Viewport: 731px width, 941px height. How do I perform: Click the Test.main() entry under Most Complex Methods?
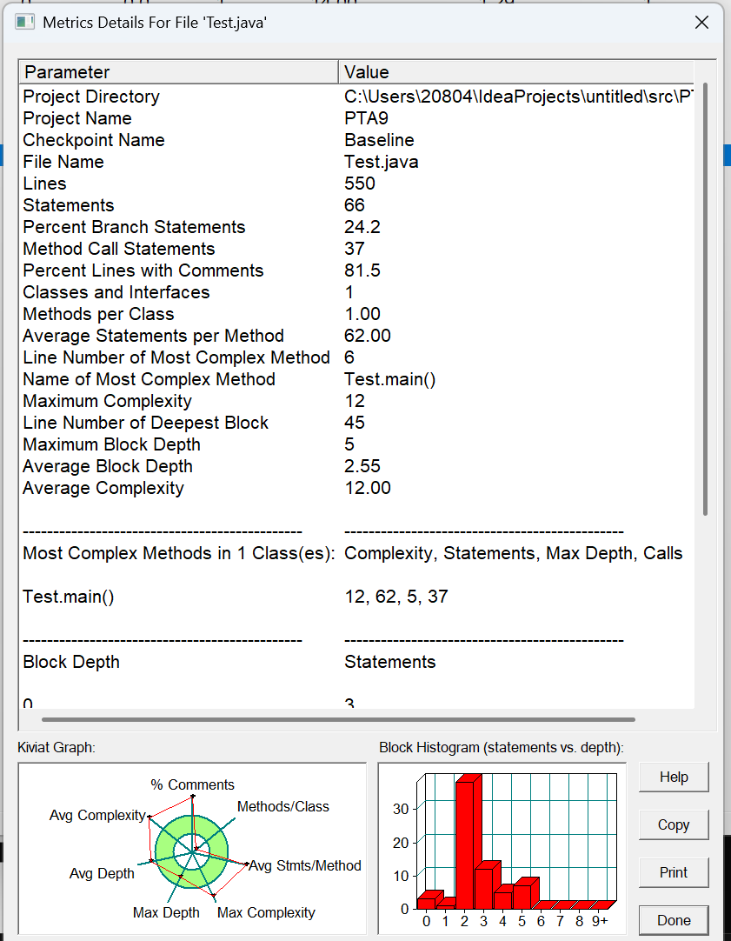pyautogui.click(x=69, y=597)
